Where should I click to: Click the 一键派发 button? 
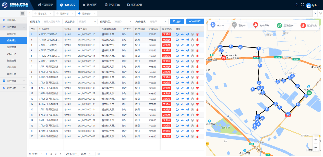click(x=195, y=22)
